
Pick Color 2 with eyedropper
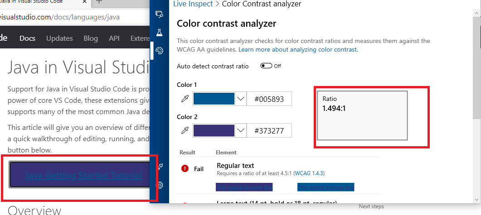[185, 131]
